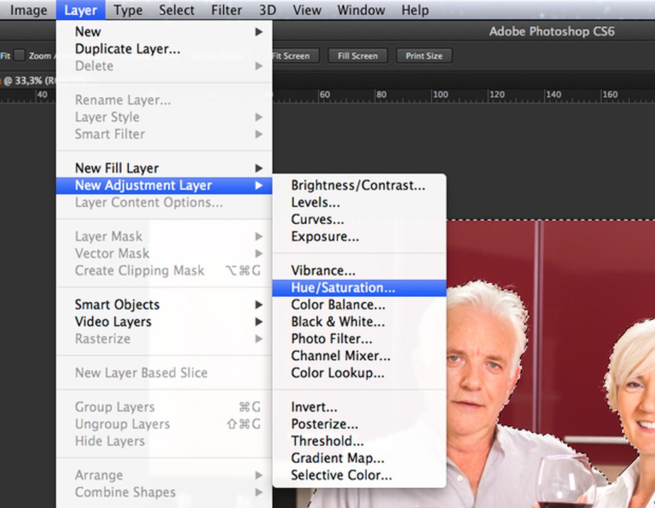Open the Help menu
The height and width of the screenshot is (508, 655).
tap(415, 10)
